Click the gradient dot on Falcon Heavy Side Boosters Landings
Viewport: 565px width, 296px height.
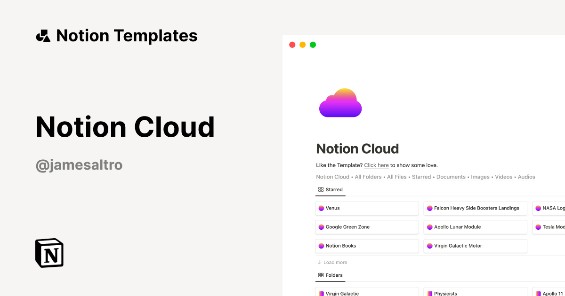coord(430,208)
